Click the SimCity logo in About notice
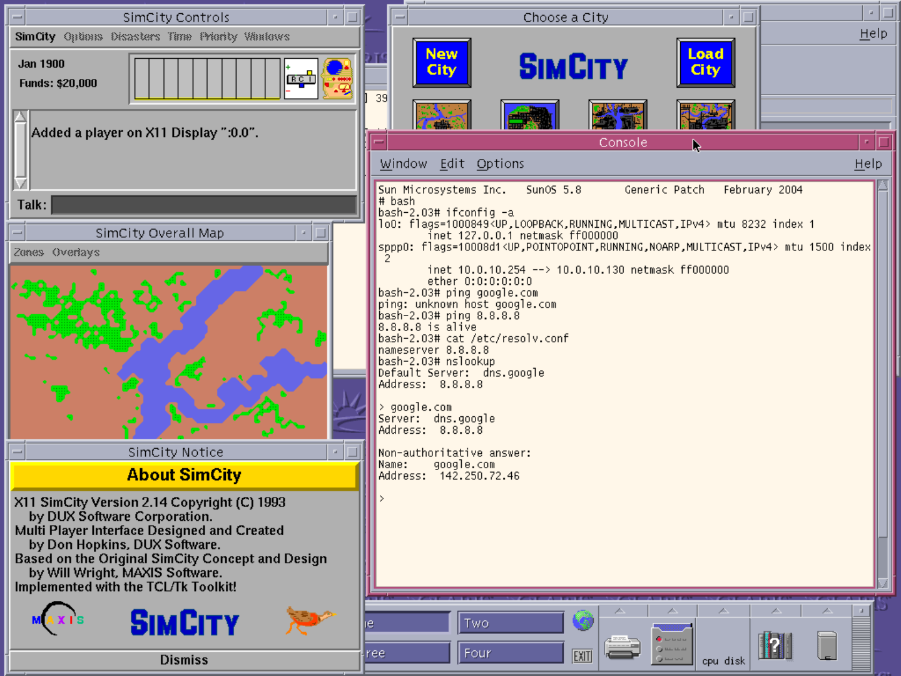901x676 pixels. 185,623
